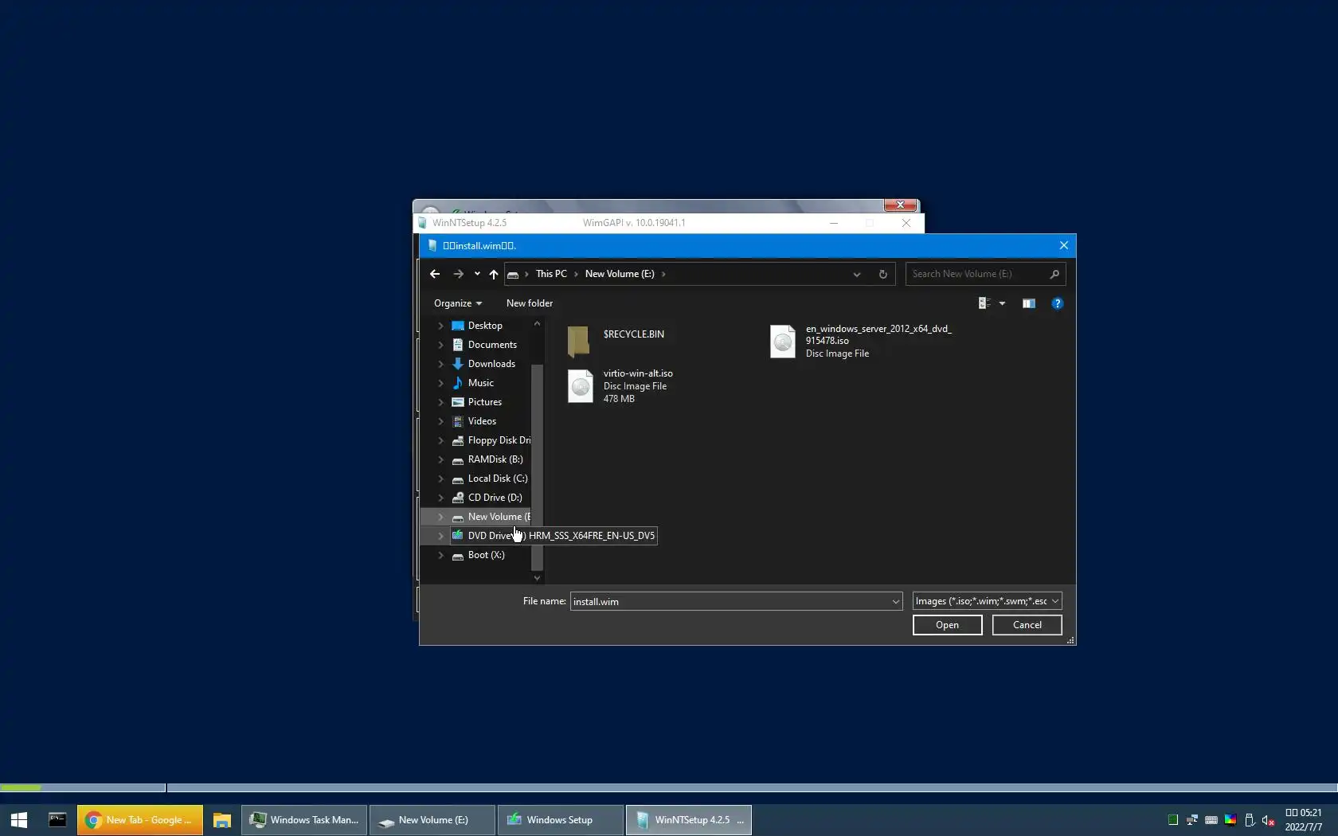Select Music in the navigation tree
Viewport: 1338px width, 836px height.
tap(481, 383)
